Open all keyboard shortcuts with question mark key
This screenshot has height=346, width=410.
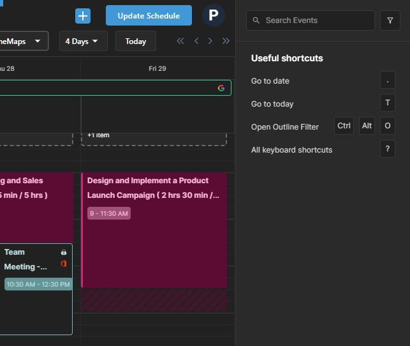coord(388,149)
